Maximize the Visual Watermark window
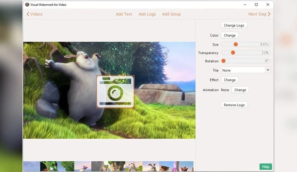This screenshot has width=297, height=172. 256,5
